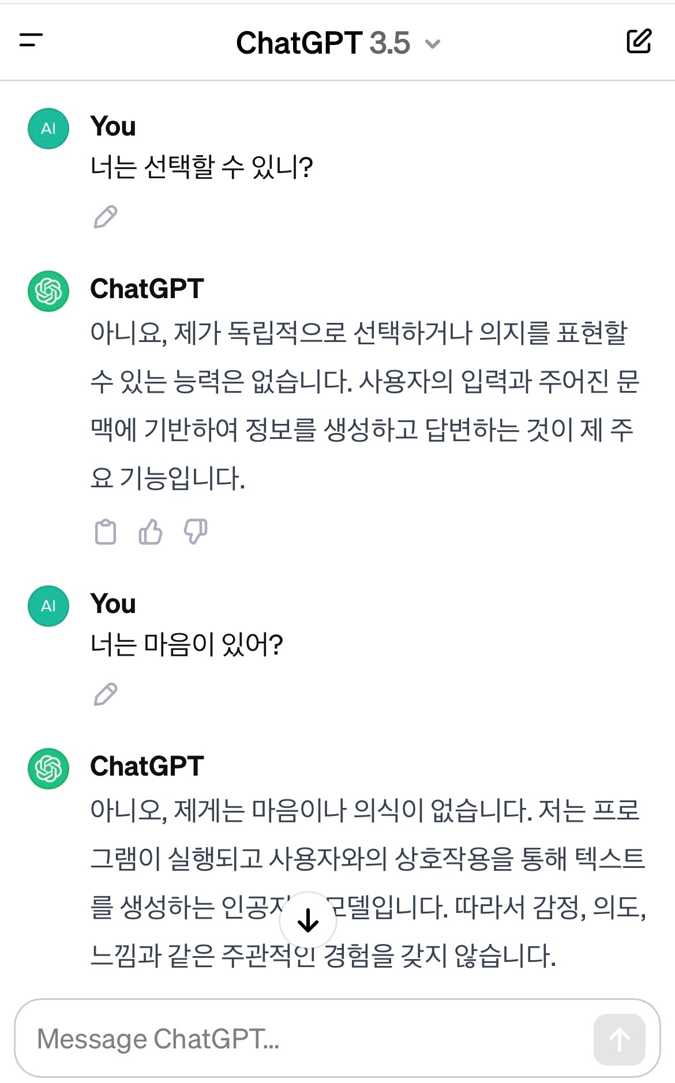Select the reply text starting '아니오, 제게는 마음이나'
The image size is (675, 1083).
pos(368,883)
